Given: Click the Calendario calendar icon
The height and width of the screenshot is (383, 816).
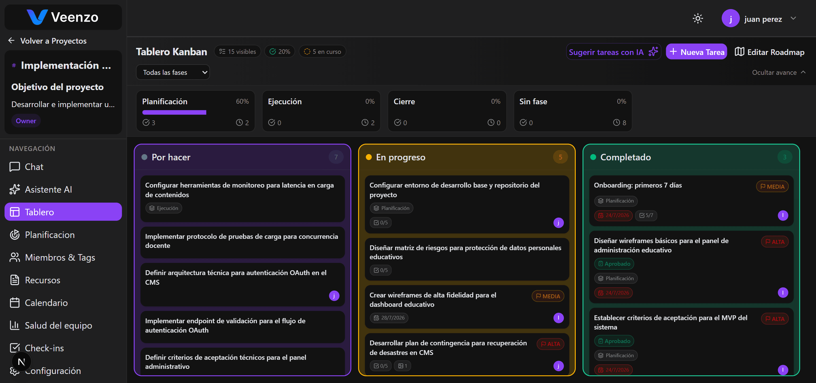Looking at the screenshot, I should click(x=14, y=303).
